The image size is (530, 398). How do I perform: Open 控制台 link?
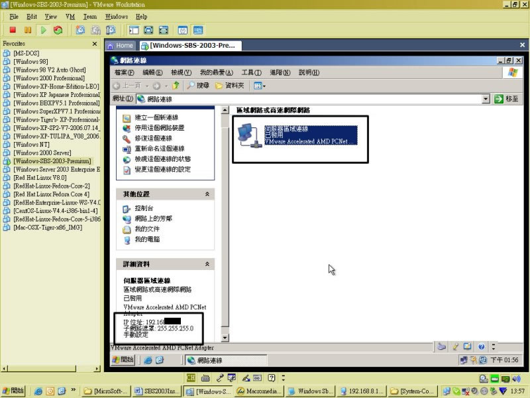pyautogui.click(x=144, y=208)
